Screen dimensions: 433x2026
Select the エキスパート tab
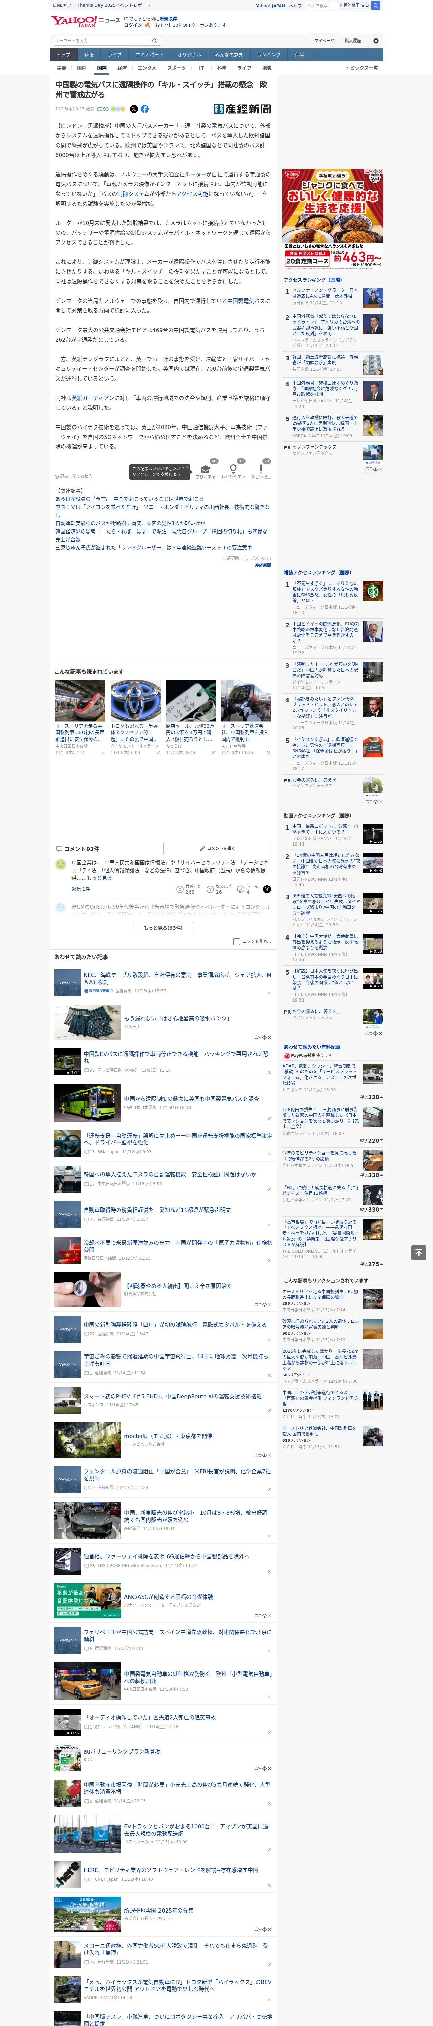click(x=149, y=55)
